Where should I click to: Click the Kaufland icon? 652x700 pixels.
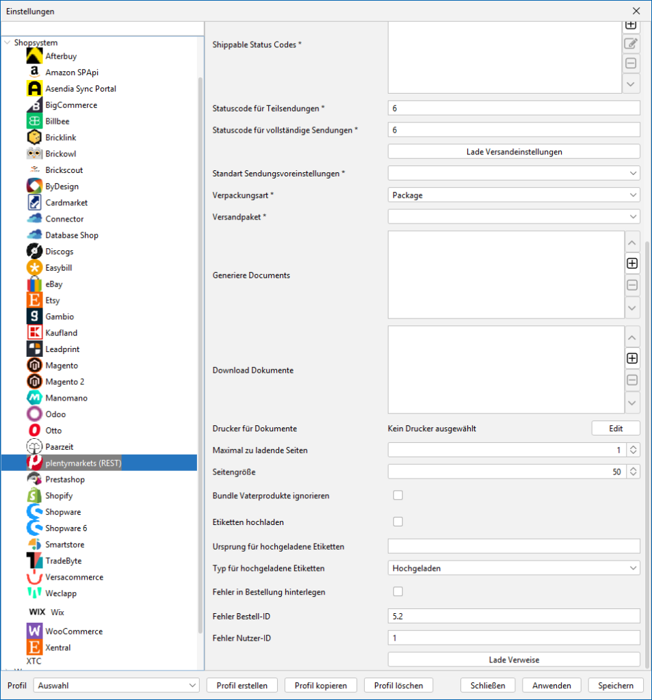(35, 333)
